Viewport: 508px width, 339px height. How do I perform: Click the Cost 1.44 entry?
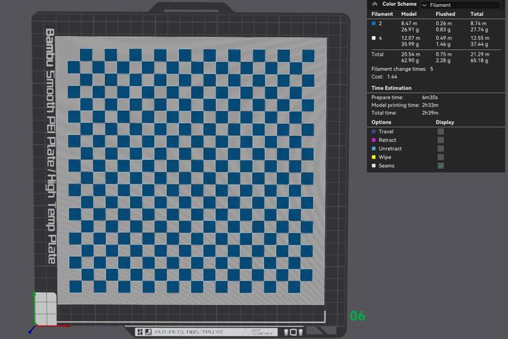pos(384,77)
